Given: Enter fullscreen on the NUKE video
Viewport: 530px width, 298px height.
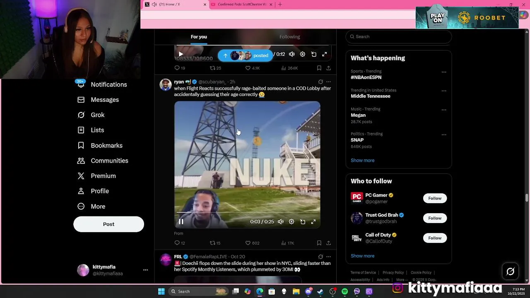Looking at the screenshot, I should click(x=313, y=222).
